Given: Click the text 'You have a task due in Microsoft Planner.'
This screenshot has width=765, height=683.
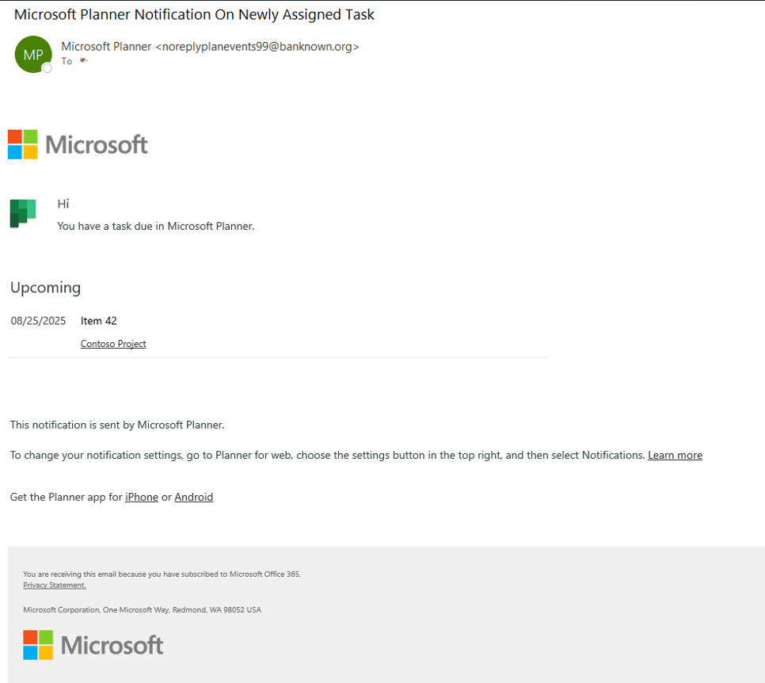Looking at the screenshot, I should point(156,226).
